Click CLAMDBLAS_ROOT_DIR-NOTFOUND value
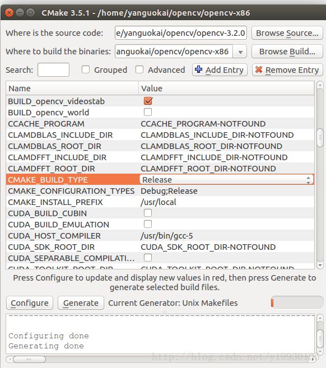 coord(212,146)
